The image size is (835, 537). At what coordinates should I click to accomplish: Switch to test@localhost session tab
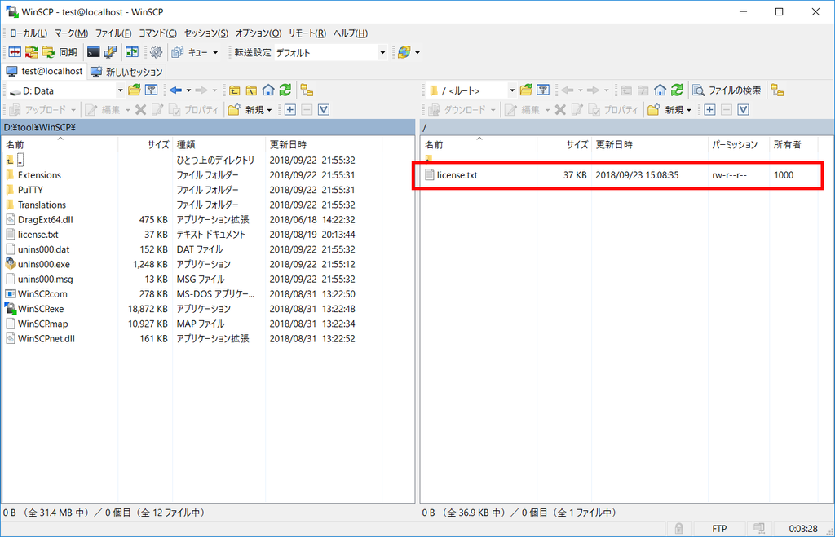tap(45, 72)
